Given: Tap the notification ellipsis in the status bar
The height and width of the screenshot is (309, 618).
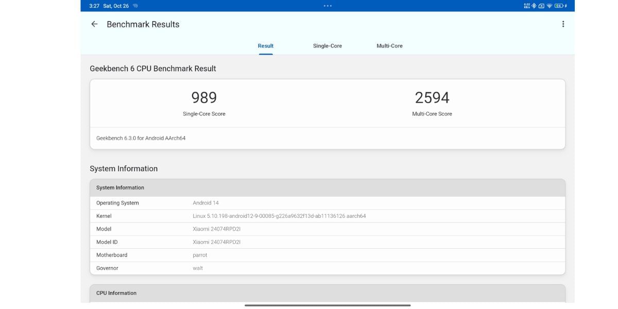Looking at the screenshot, I should [328, 5].
